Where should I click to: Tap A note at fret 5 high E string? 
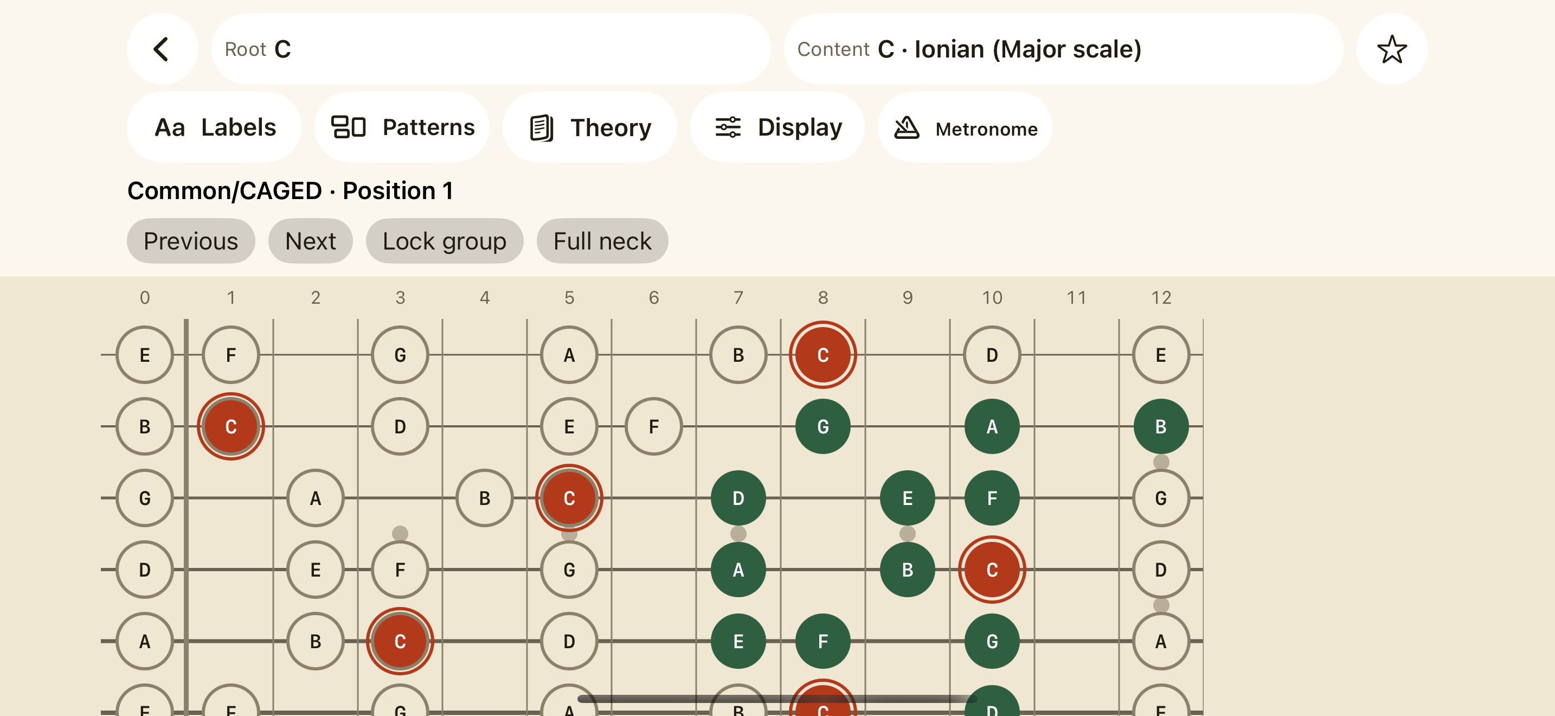[x=569, y=355]
